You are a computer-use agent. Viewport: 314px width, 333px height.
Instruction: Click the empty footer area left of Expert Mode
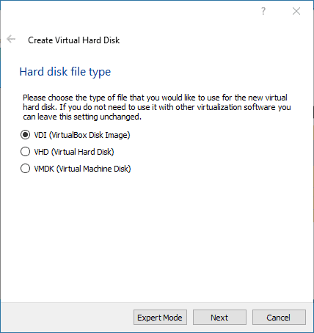tap(67, 318)
